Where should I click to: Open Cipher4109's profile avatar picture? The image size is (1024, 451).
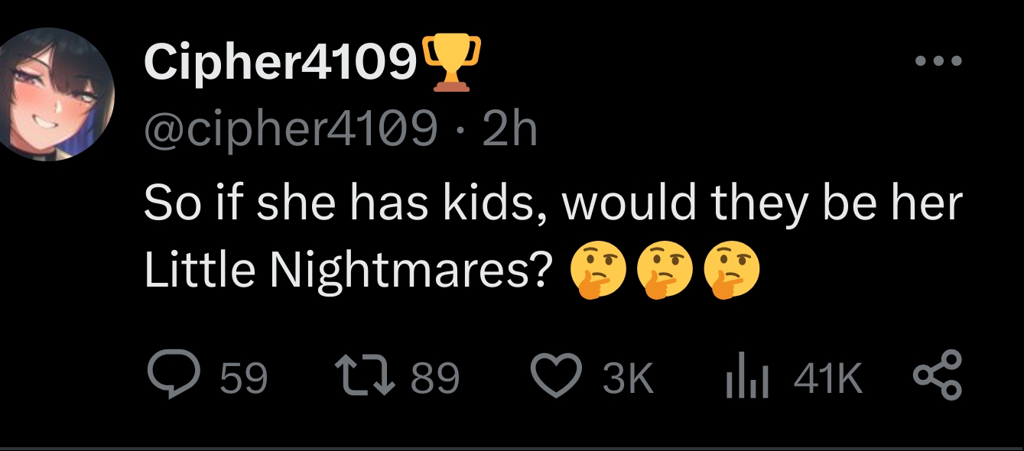[57, 95]
